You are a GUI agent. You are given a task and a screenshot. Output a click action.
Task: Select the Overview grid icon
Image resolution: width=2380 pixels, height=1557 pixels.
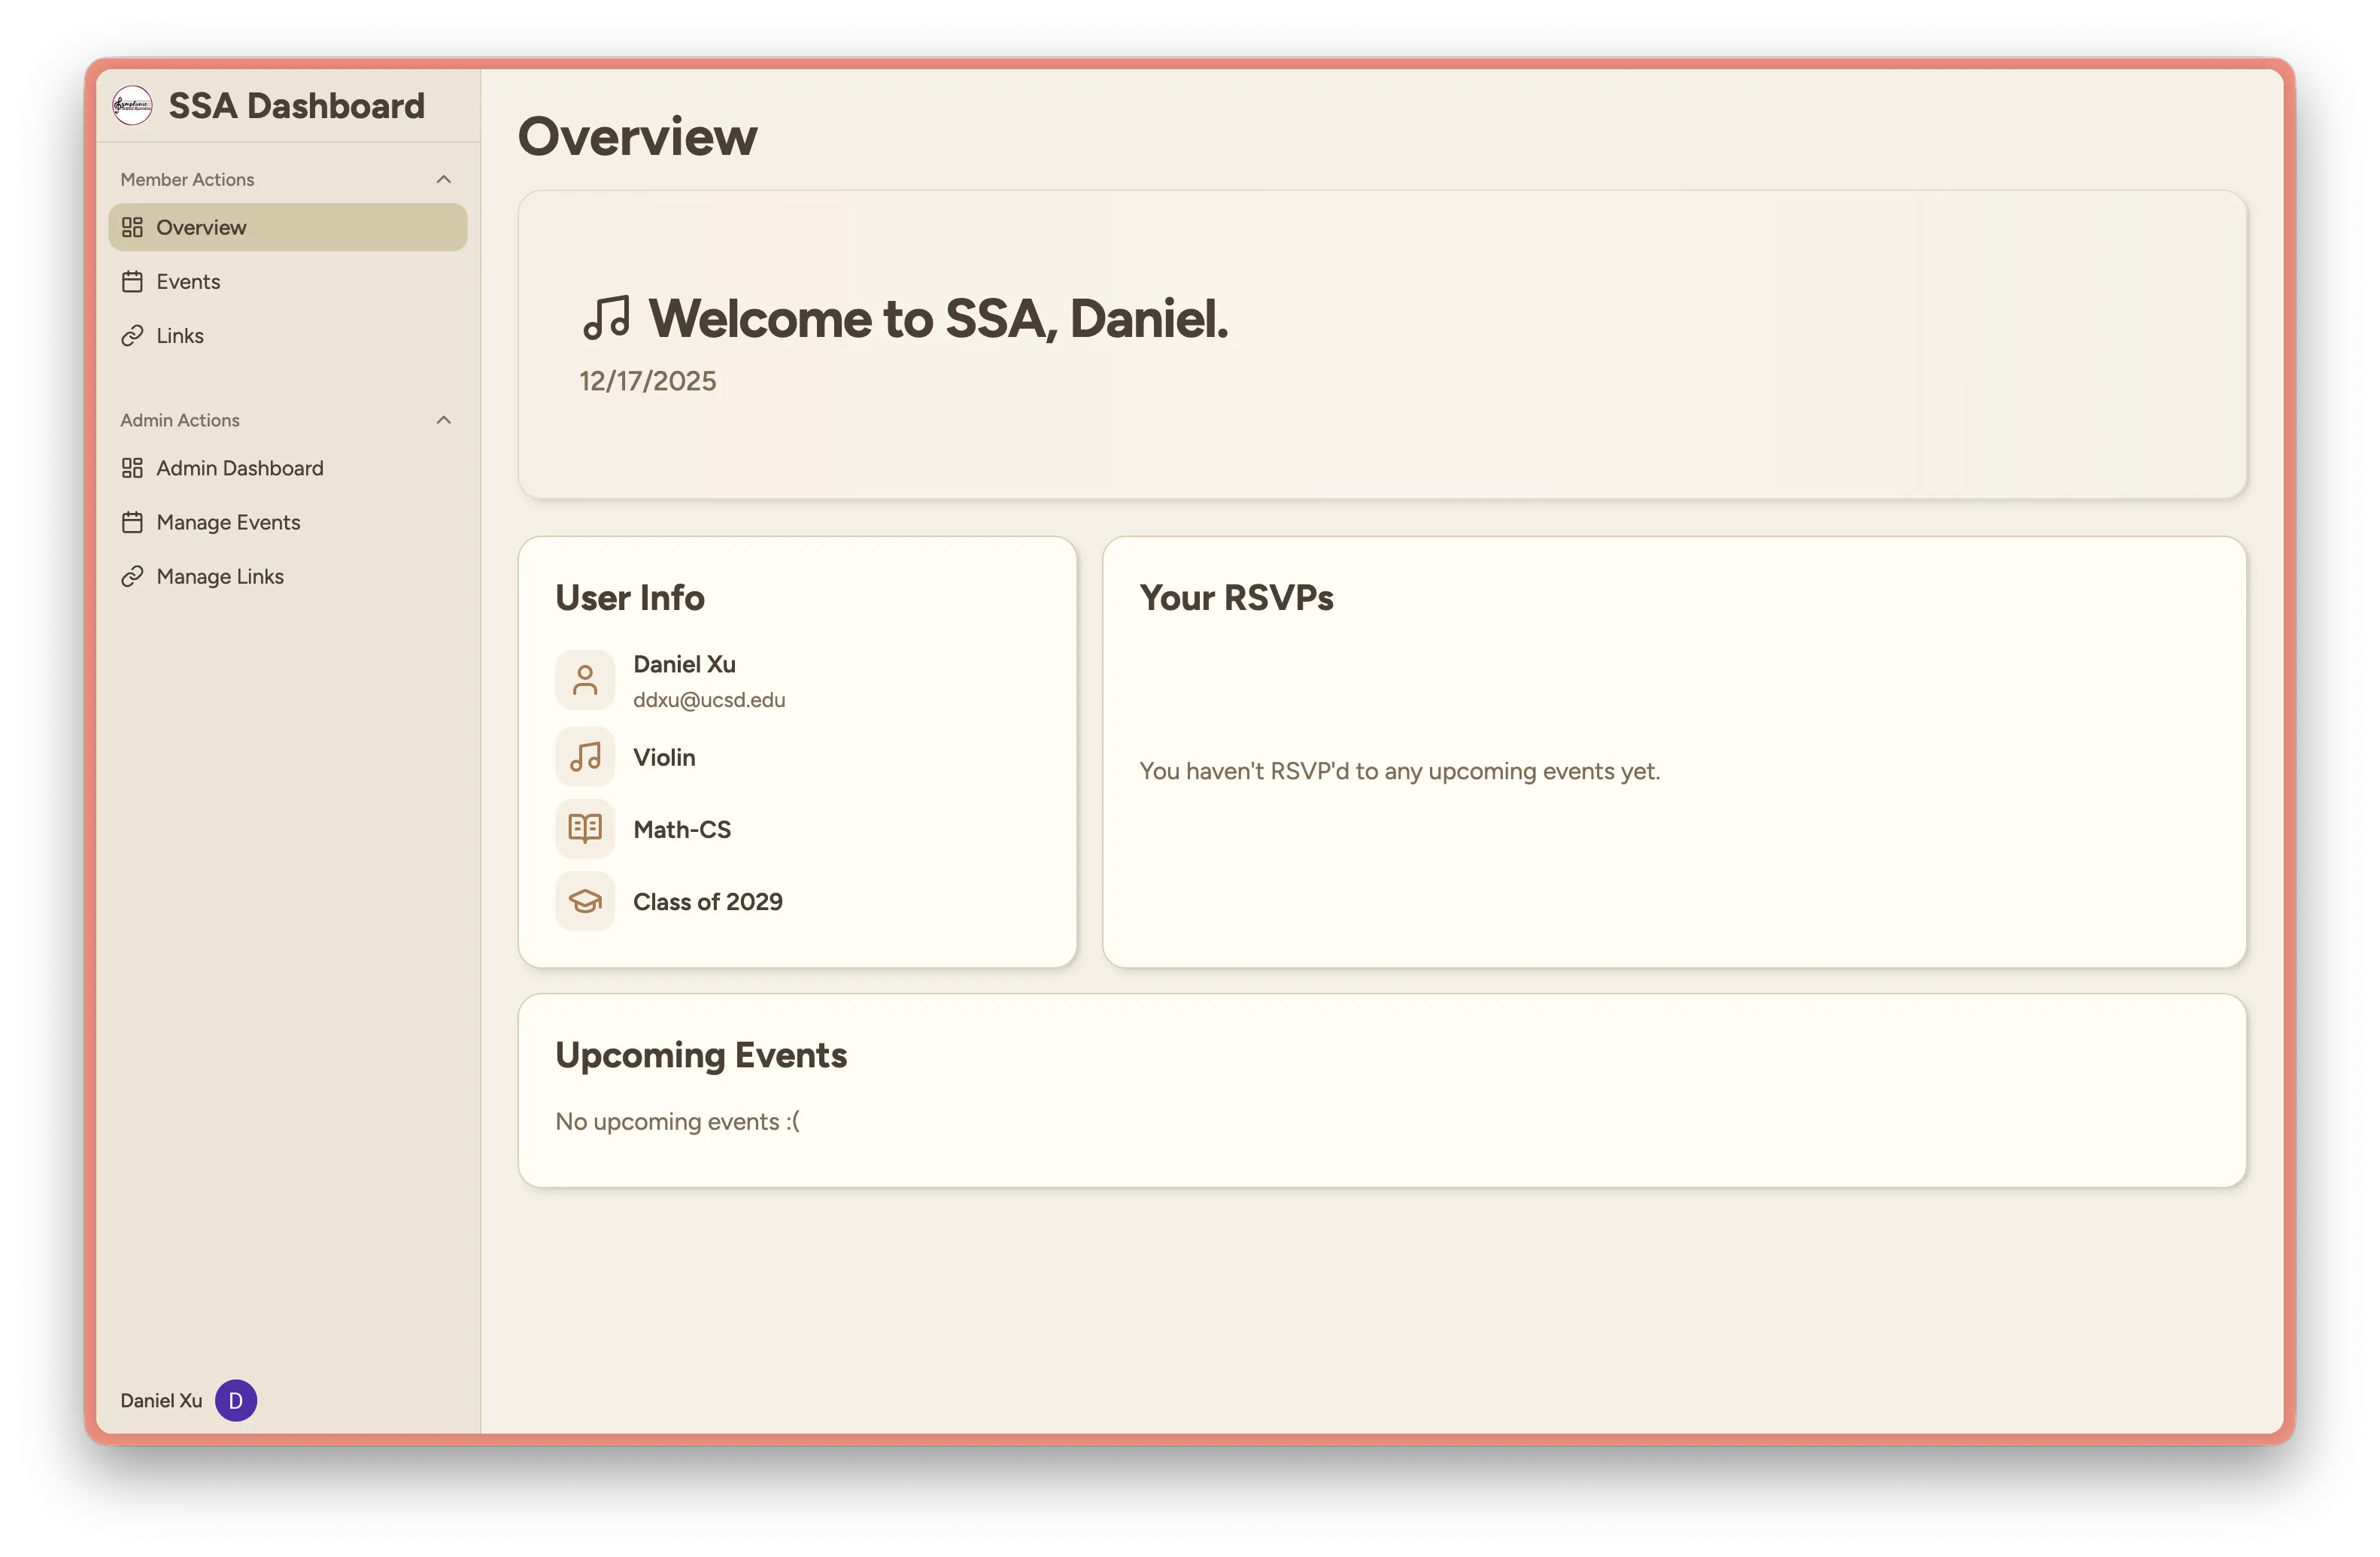(133, 227)
